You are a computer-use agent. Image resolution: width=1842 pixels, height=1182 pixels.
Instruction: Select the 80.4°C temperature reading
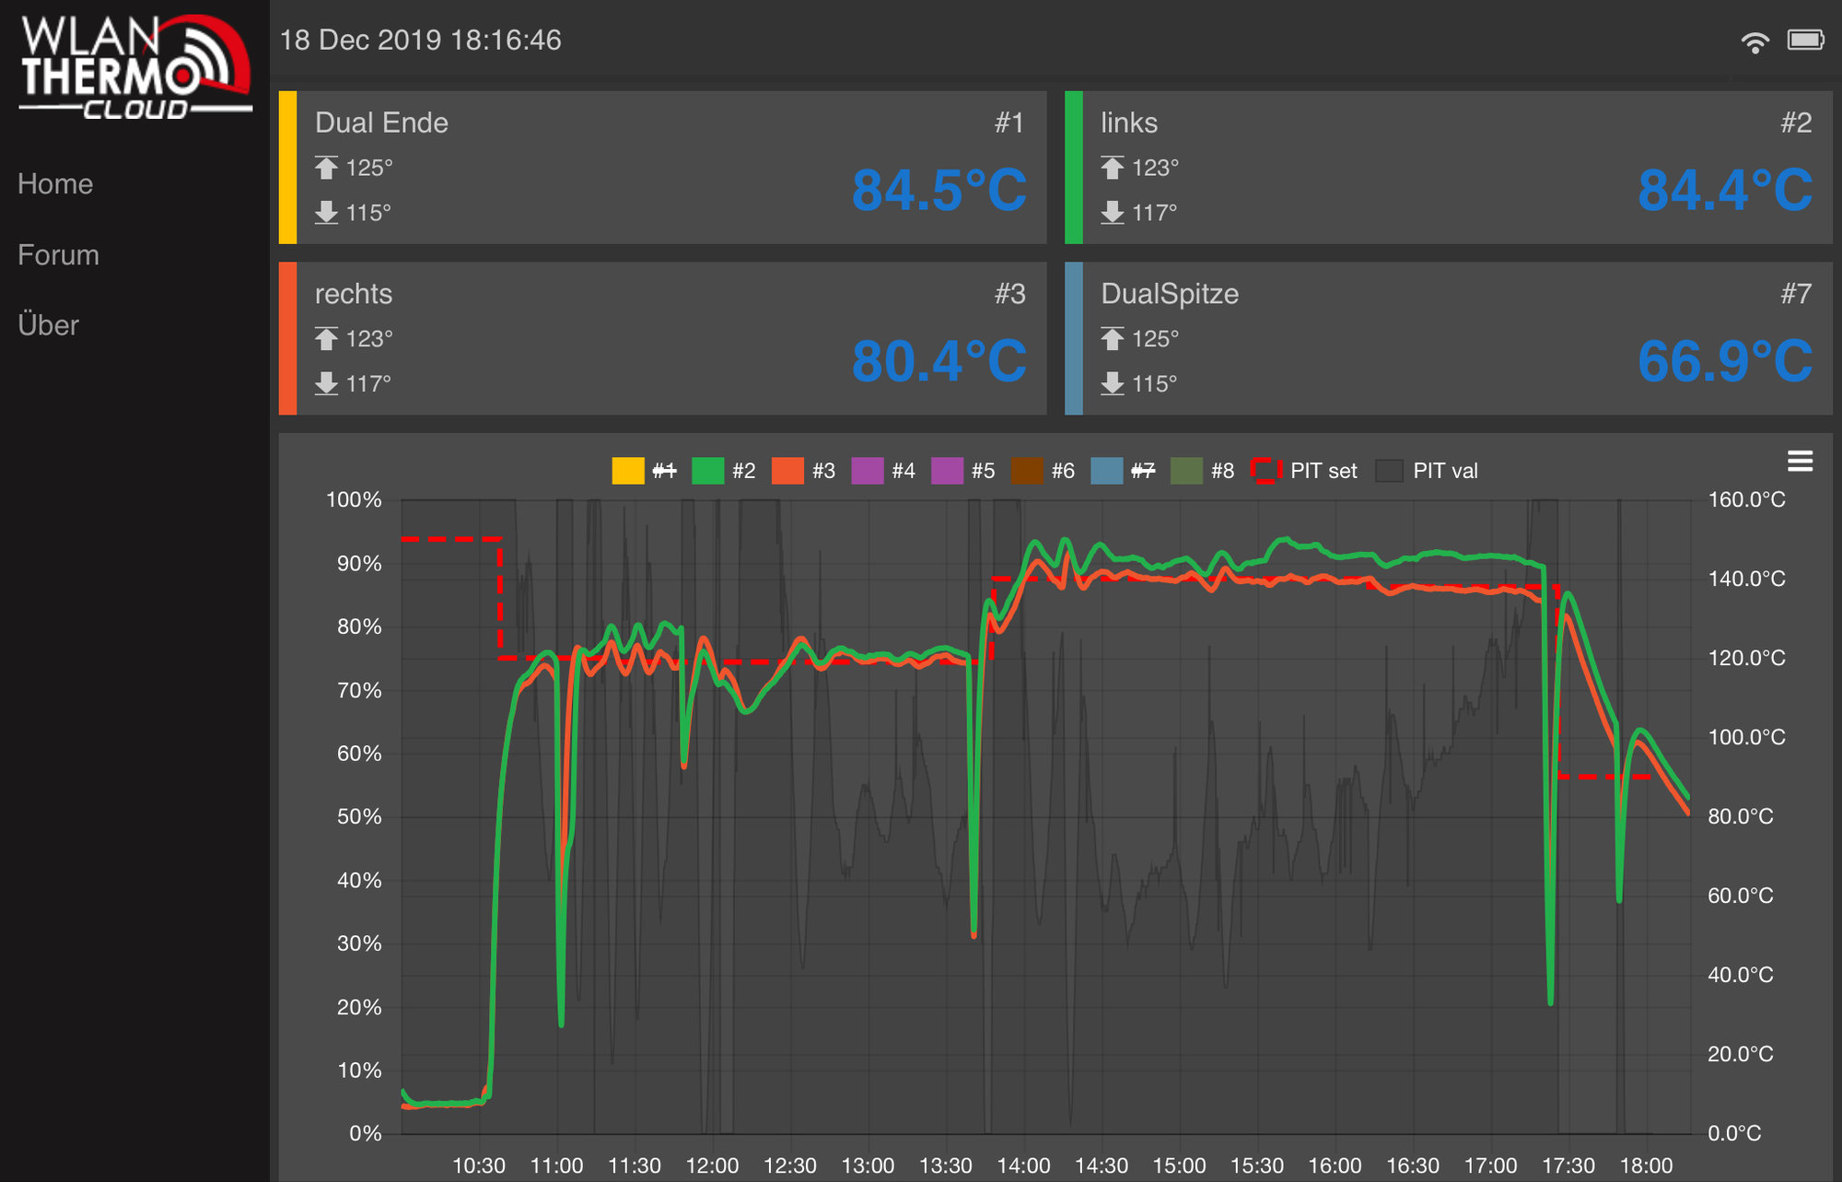point(938,361)
